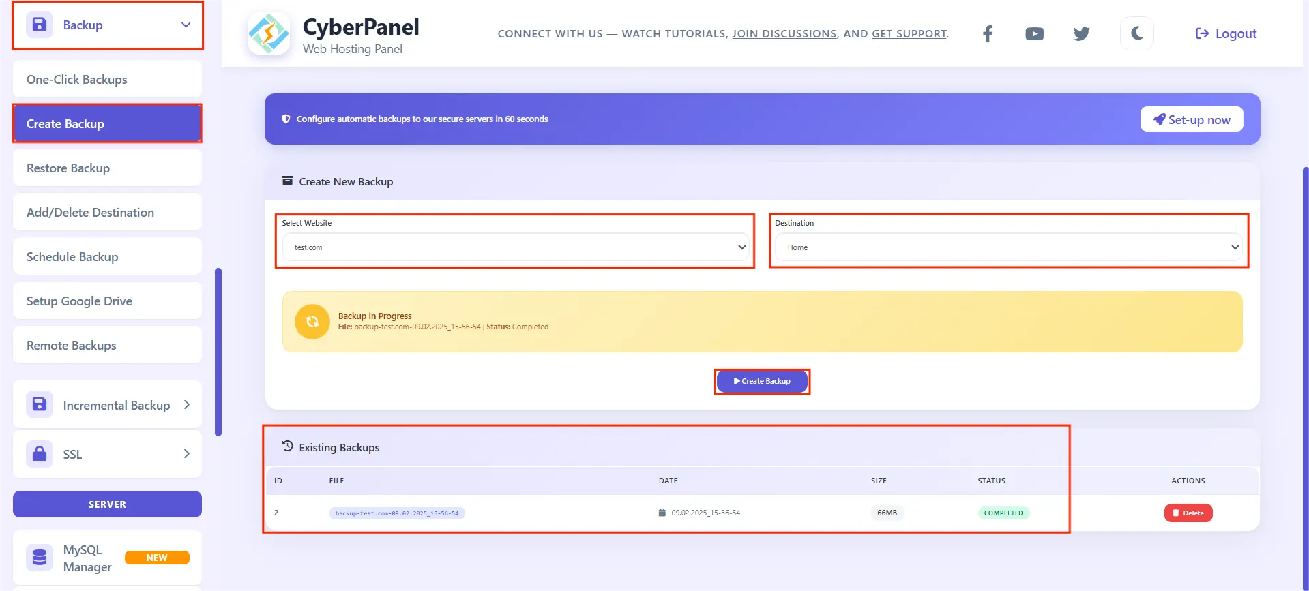Image resolution: width=1309 pixels, height=591 pixels.
Task: Expand the SSL submenu chevron
Action: (x=187, y=453)
